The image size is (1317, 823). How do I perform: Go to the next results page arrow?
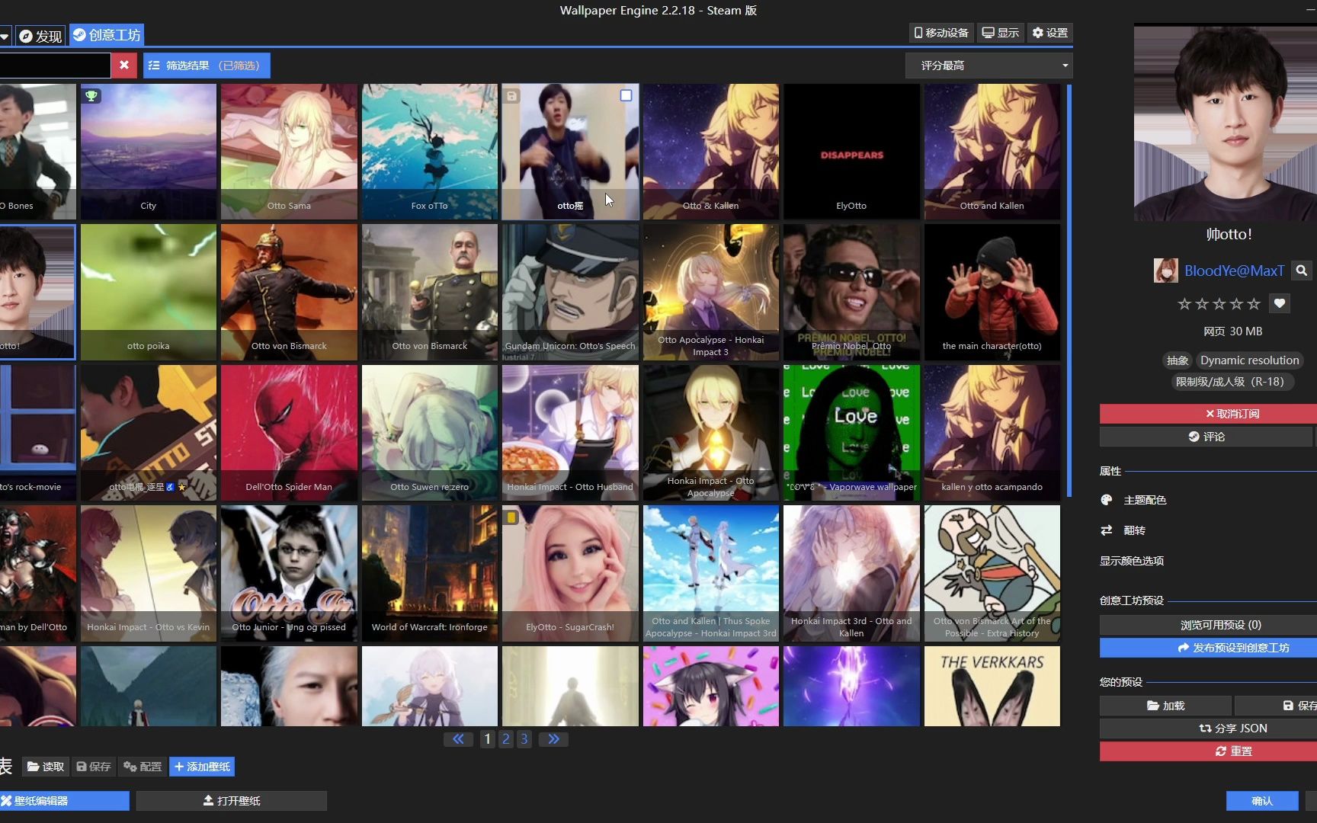click(553, 739)
